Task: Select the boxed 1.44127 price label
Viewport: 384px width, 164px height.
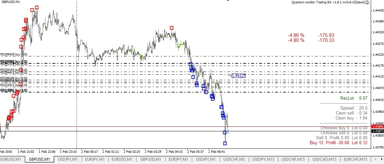Action: coord(238,76)
